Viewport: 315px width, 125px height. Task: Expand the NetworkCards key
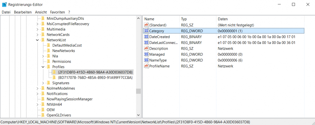37,35
